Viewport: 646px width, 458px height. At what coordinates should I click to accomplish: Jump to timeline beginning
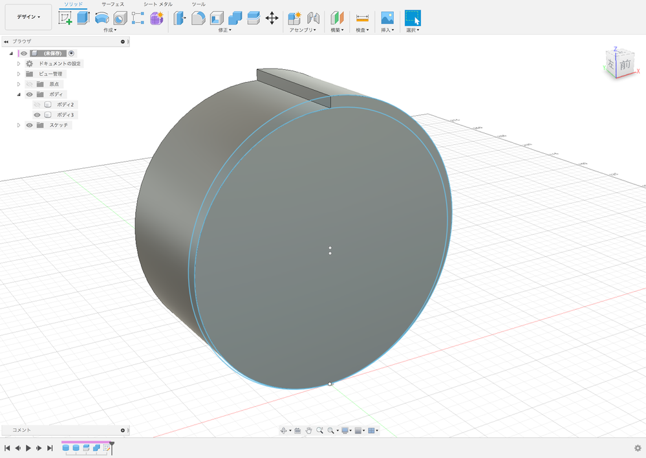[7, 448]
